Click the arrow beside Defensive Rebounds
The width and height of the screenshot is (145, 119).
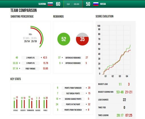[62, 58]
